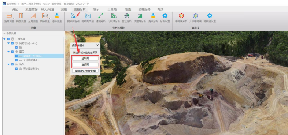The image size is (288, 135).
Task: Toggle the 天地图地形.lrc checkbox
Action: 16,69
